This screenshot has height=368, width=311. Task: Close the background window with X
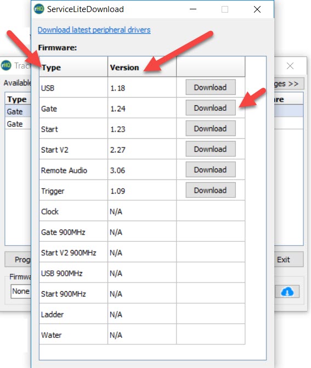[290, 66]
